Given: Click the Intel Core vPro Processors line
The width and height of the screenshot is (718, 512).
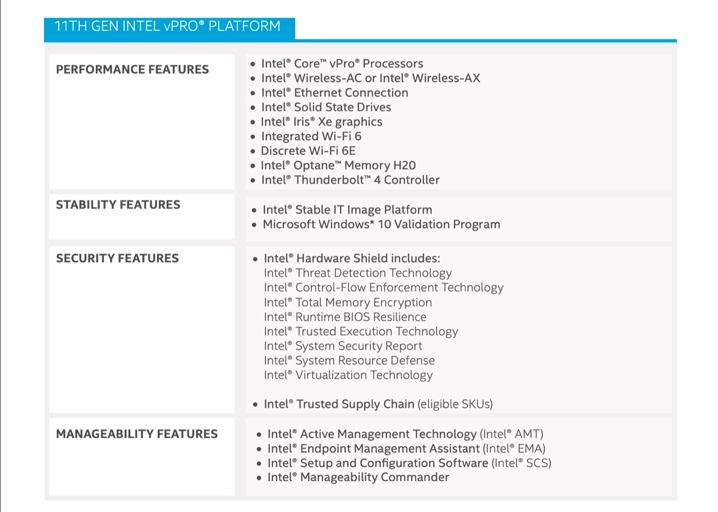Looking at the screenshot, I should tap(342, 64).
